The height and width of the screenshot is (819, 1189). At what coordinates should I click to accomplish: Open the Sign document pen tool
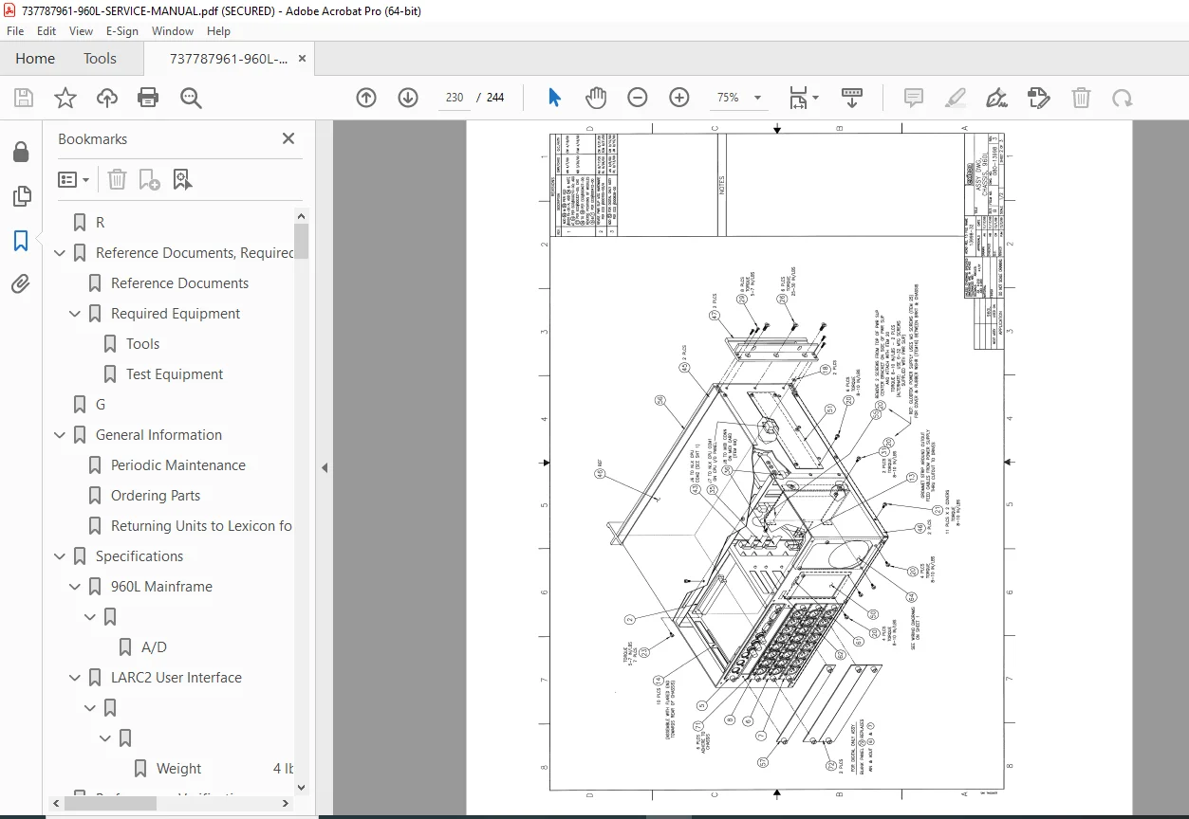(996, 98)
